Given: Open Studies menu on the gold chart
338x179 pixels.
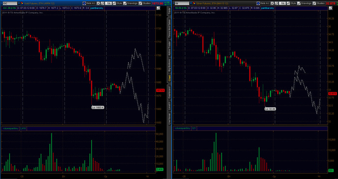Looking at the screenshot, I should pyautogui.click(x=144, y=3).
